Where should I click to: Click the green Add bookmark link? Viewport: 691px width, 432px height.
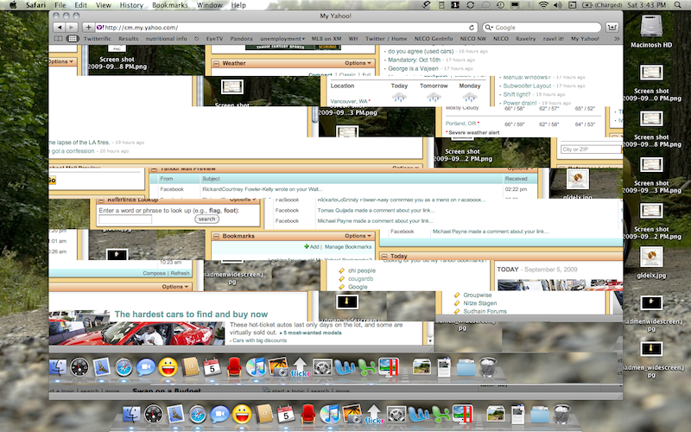(311, 247)
